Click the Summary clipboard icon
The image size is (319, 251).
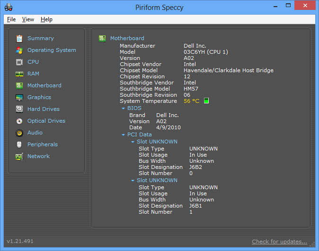[19, 38]
